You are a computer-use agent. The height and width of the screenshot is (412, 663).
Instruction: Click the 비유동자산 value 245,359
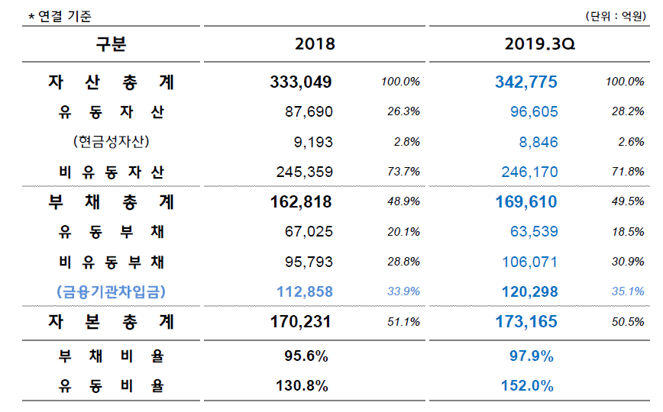click(304, 172)
